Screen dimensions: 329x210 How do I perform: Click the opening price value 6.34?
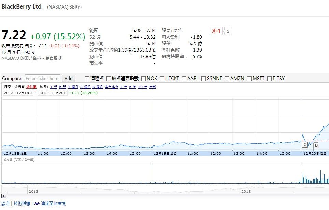(151, 43)
